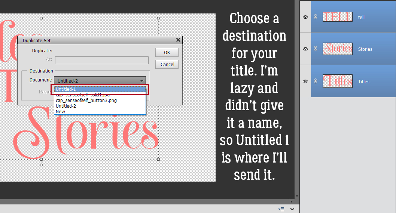Hide the tell layer
Screen dimensions: 396x213
[305, 17]
